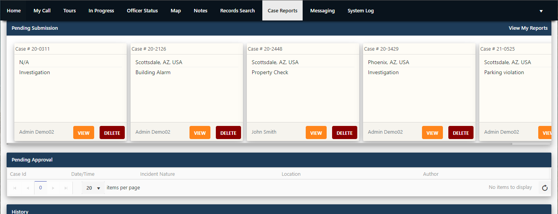Viewport: 558px width, 214px height.
Task: Click Phoenix, AZ, USA location text
Action: click(x=389, y=62)
